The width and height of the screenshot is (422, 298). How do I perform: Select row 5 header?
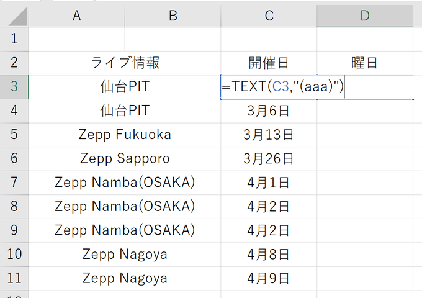(x=14, y=135)
